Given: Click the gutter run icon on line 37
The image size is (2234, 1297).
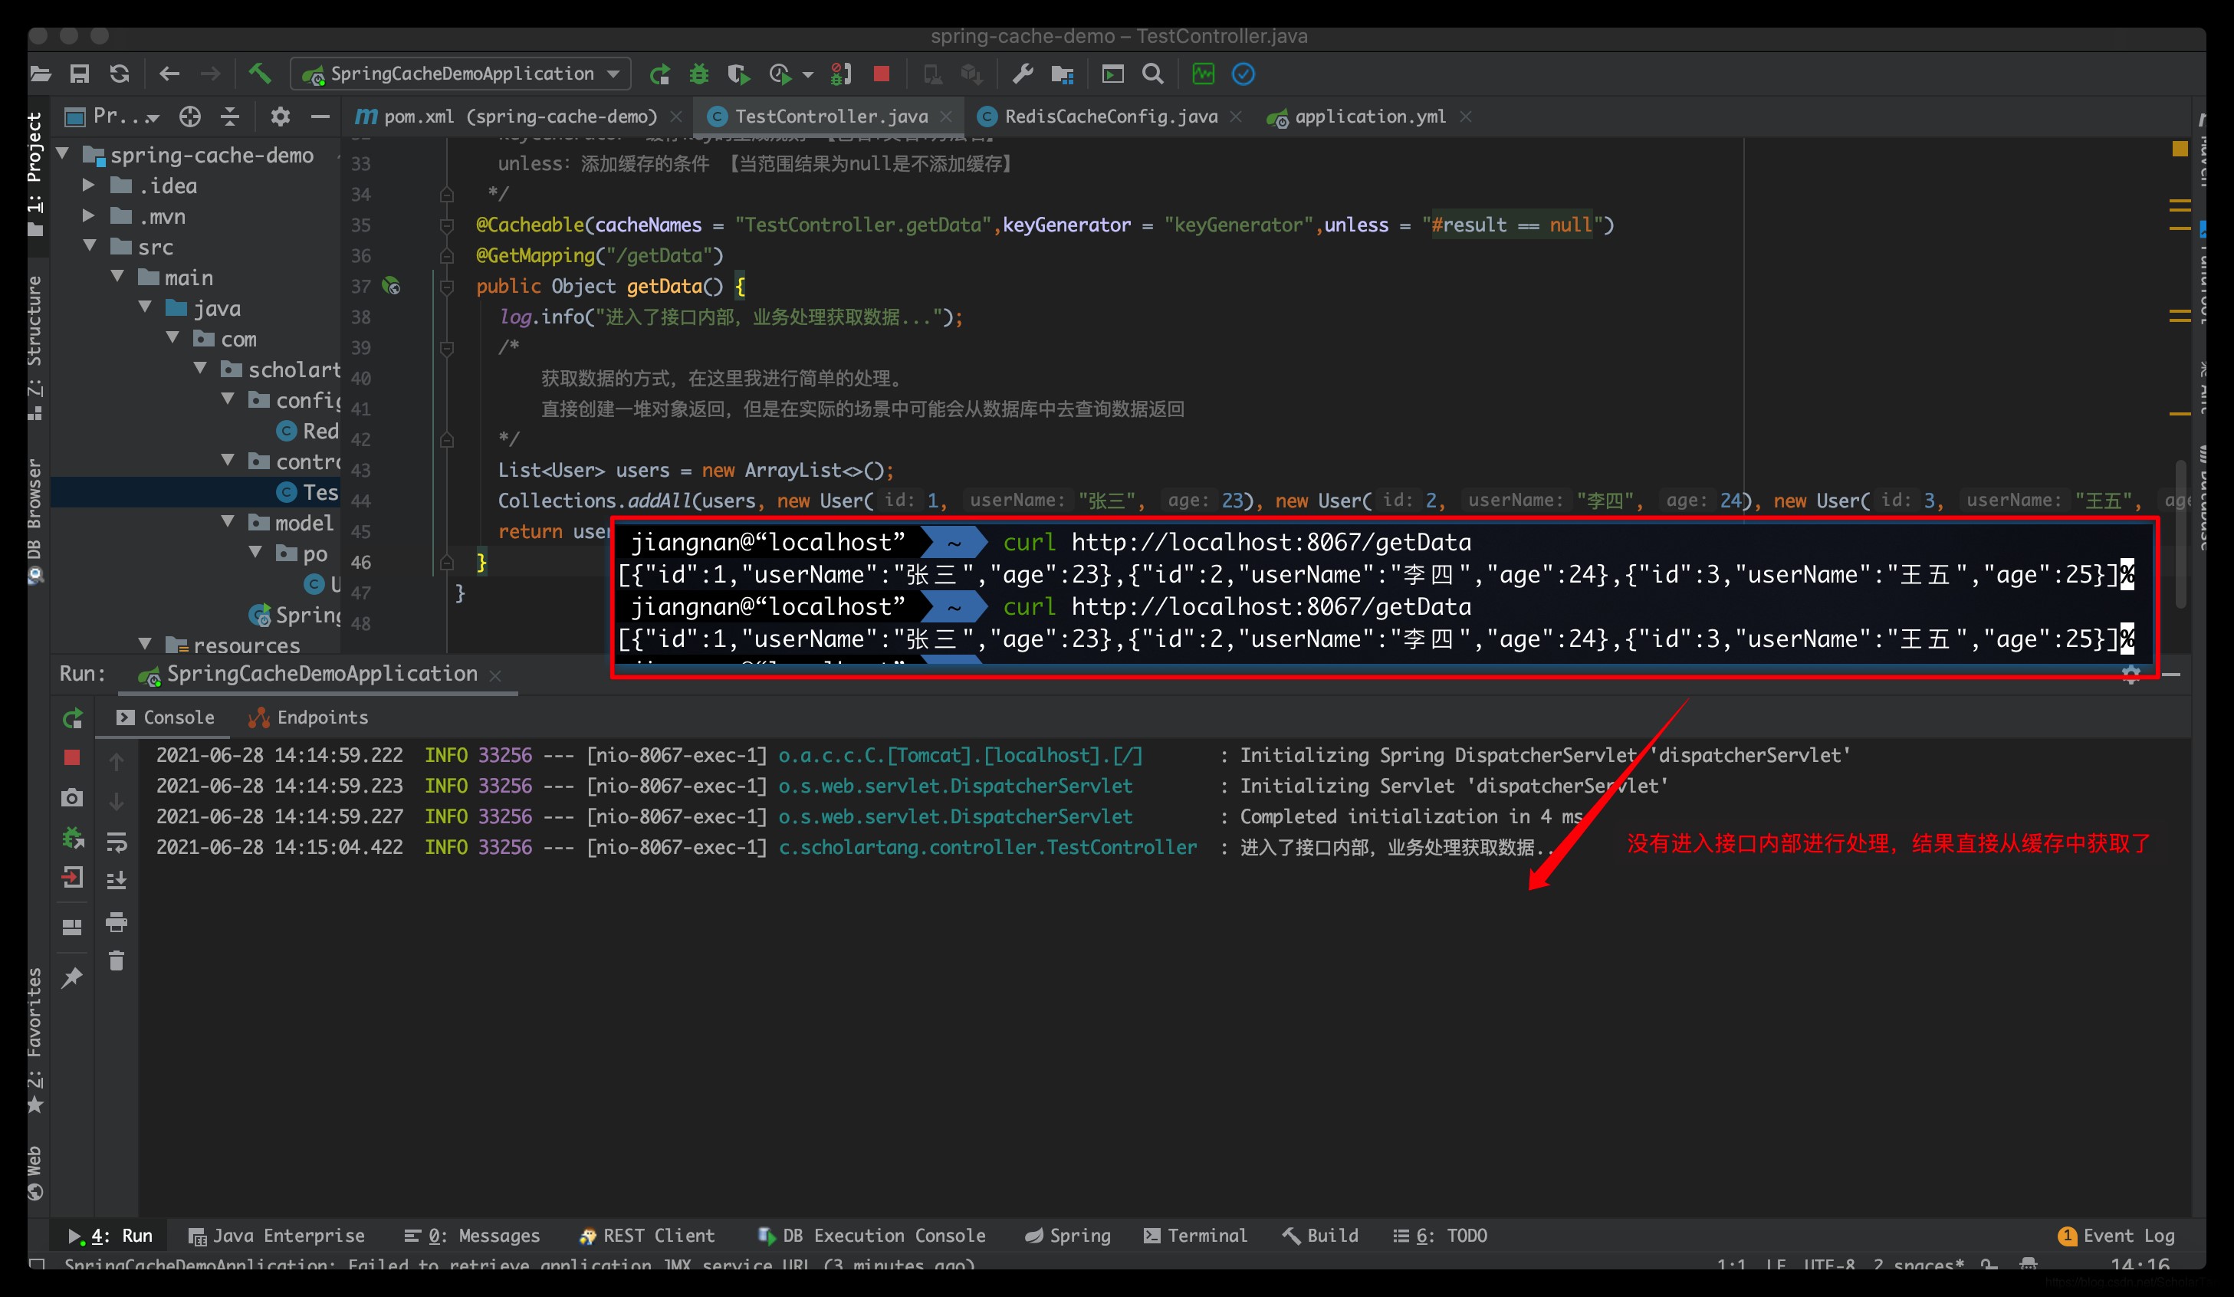Looking at the screenshot, I should 391,285.
